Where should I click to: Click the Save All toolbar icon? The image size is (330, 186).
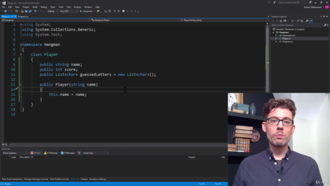click(x=30, y=11)
